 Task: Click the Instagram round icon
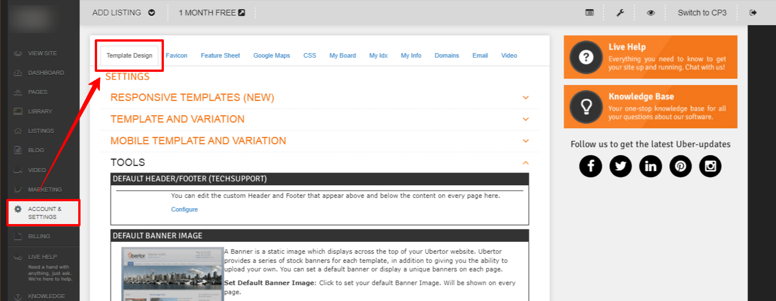click(x=710, y=166)
